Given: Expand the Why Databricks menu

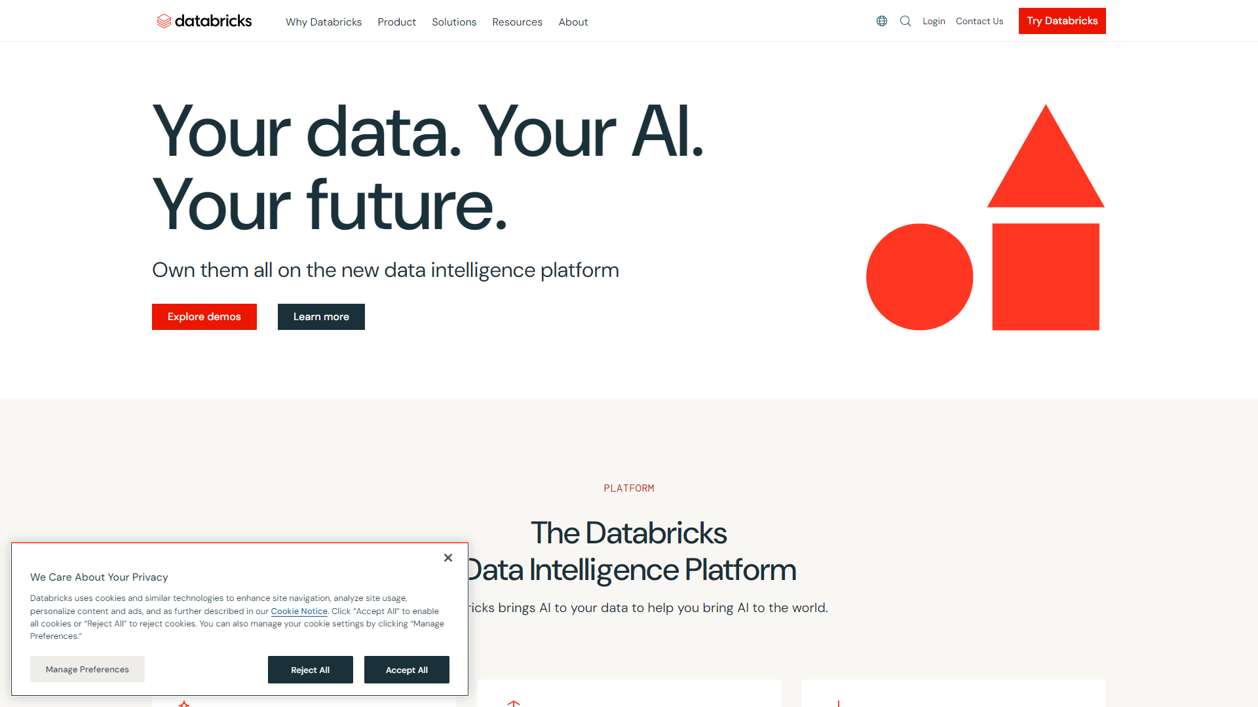Looking at the screenshot, I should (x=323, y=22).
